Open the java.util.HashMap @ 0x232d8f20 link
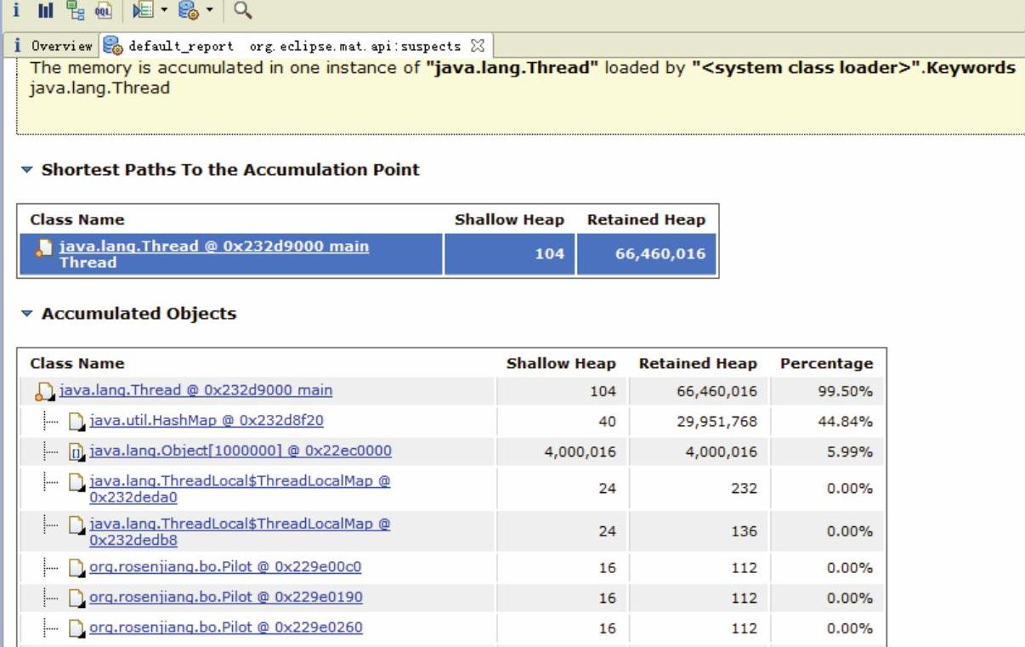This screenshot has height=647, width=1025. 207,421
